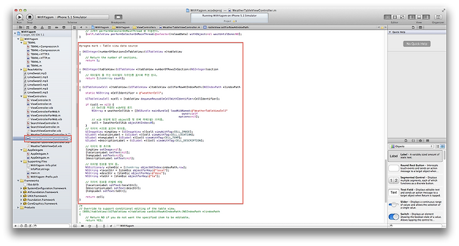Open the related files menu in the jump bar
Screen dimensions: 459x246
(75, 27)
